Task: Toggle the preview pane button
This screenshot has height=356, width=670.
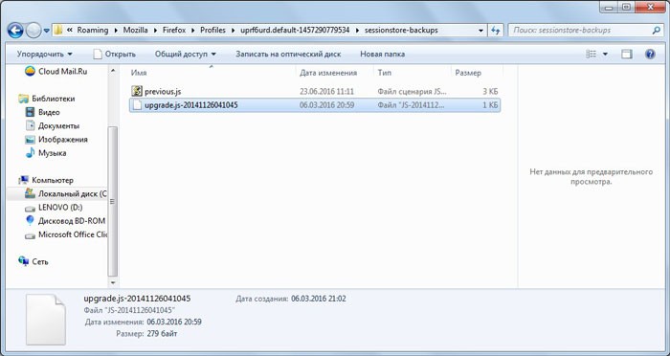Action: coord(626,54)
